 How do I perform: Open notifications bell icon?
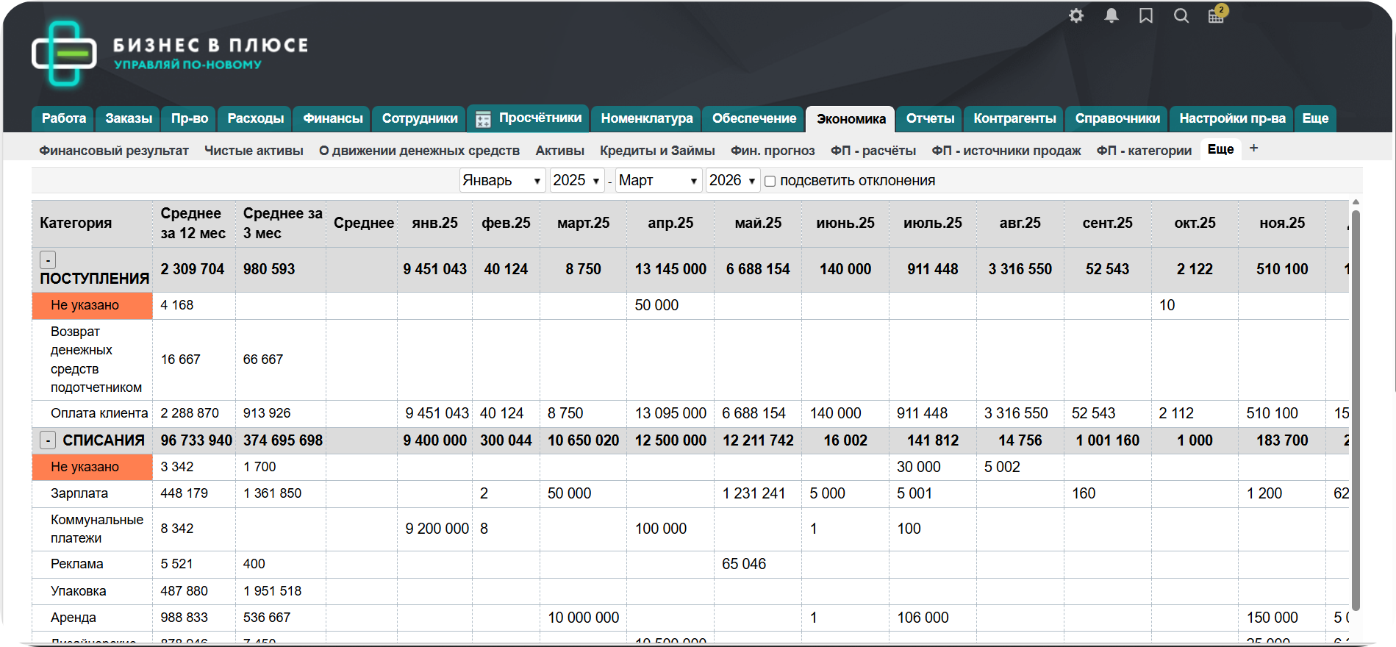[x=1112, y=15]
